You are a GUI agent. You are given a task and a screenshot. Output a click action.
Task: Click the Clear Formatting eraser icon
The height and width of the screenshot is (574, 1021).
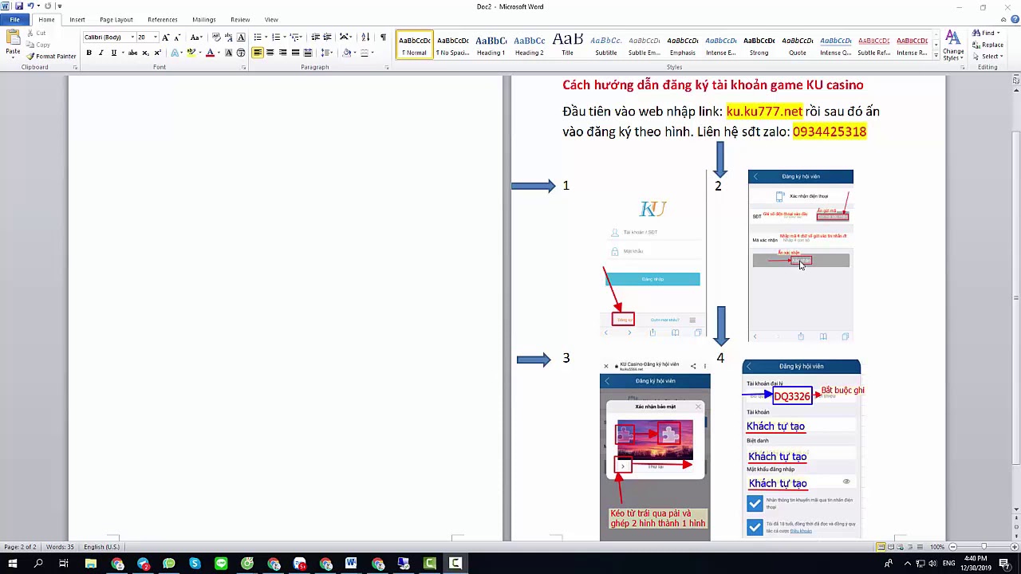click(x=215, y=37)
